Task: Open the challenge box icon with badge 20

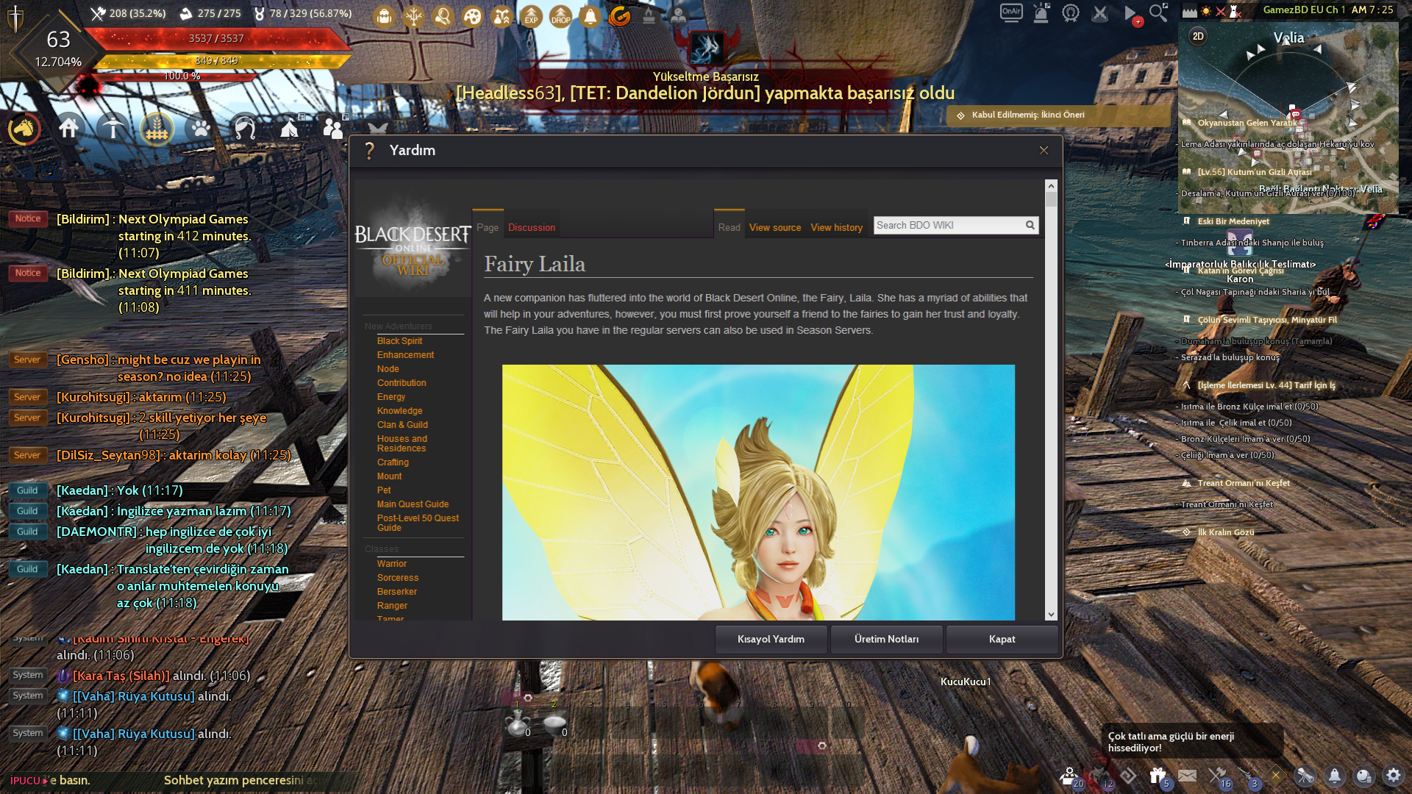Action: (x=1069, y=776)
